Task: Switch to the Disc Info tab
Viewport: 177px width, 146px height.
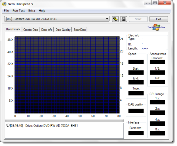Action: click(47, 29)
